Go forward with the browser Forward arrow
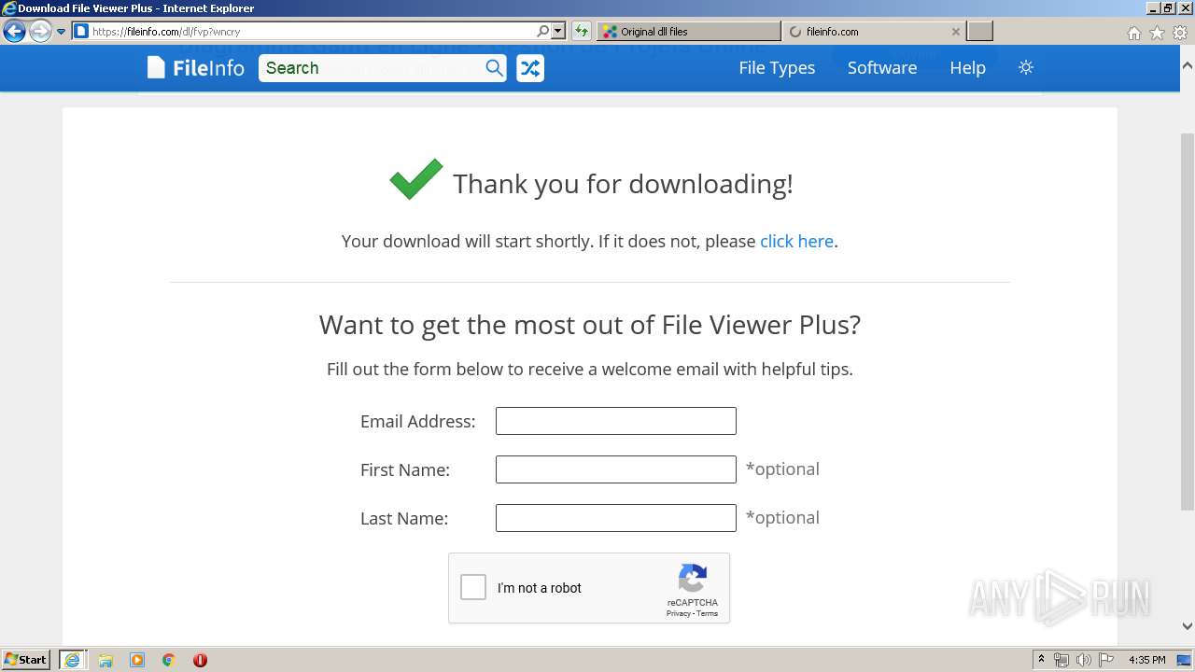This screenshot has width=1195, height=672. 40,31
